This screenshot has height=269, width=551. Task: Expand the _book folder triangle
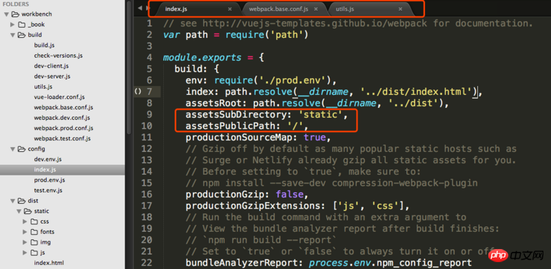(x=12, y=25)
